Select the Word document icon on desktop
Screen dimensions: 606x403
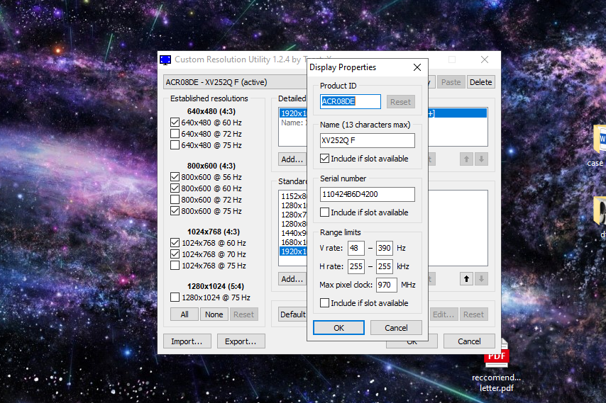598,140
